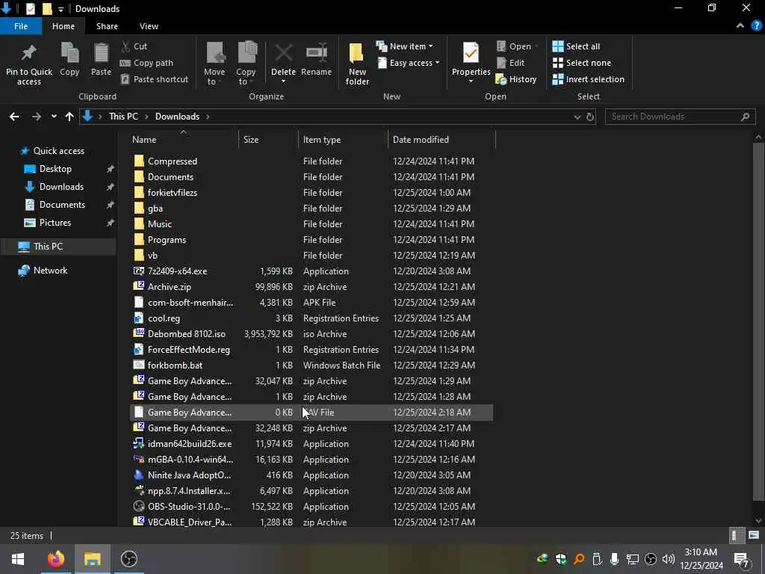Click Open in the Open group
Viewport: 765px width, 574px height.
(x=517, y=46)
